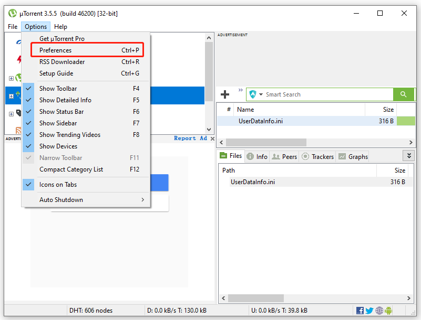Click the plus Add Torrent icon
The height and width of the screenshot is (320, 421).
point(225,94)
